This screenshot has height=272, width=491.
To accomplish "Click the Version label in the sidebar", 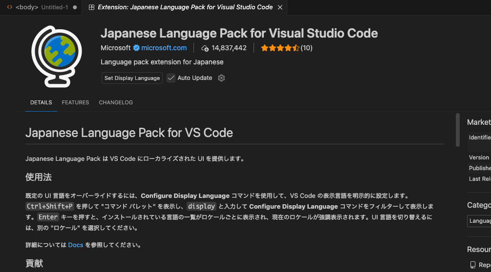I will point(479,157).
